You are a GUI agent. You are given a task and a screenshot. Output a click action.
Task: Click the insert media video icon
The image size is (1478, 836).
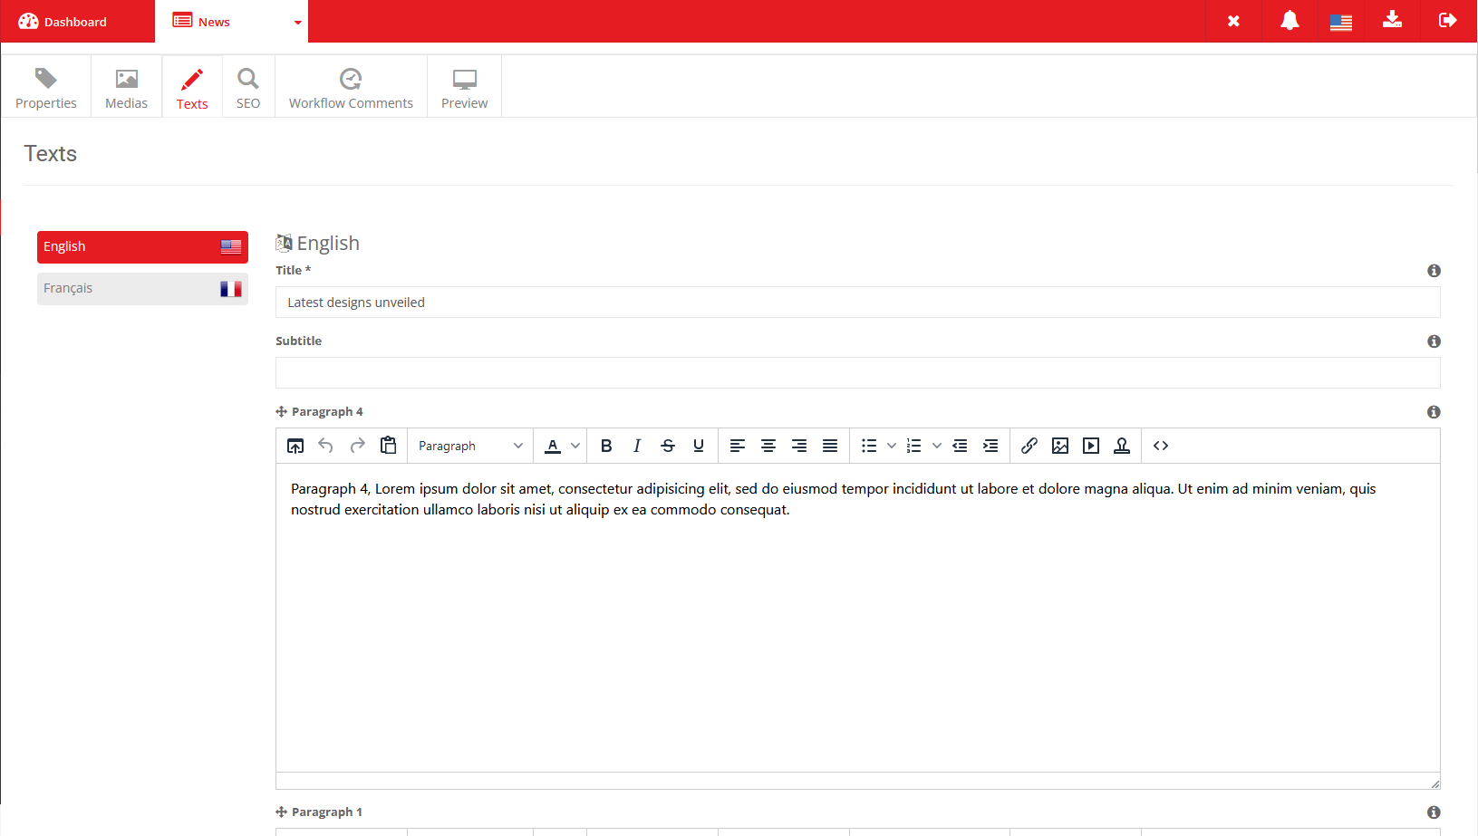(x=1091, y=446)
